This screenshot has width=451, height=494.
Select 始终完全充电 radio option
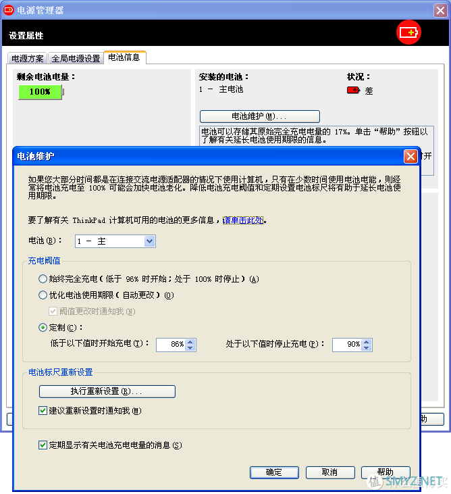[43, 279]
